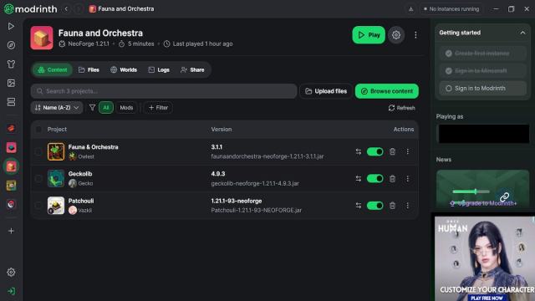Click the instance cube icon in header
This screenshot has width=535, height=301.
[x=42, y=38]
